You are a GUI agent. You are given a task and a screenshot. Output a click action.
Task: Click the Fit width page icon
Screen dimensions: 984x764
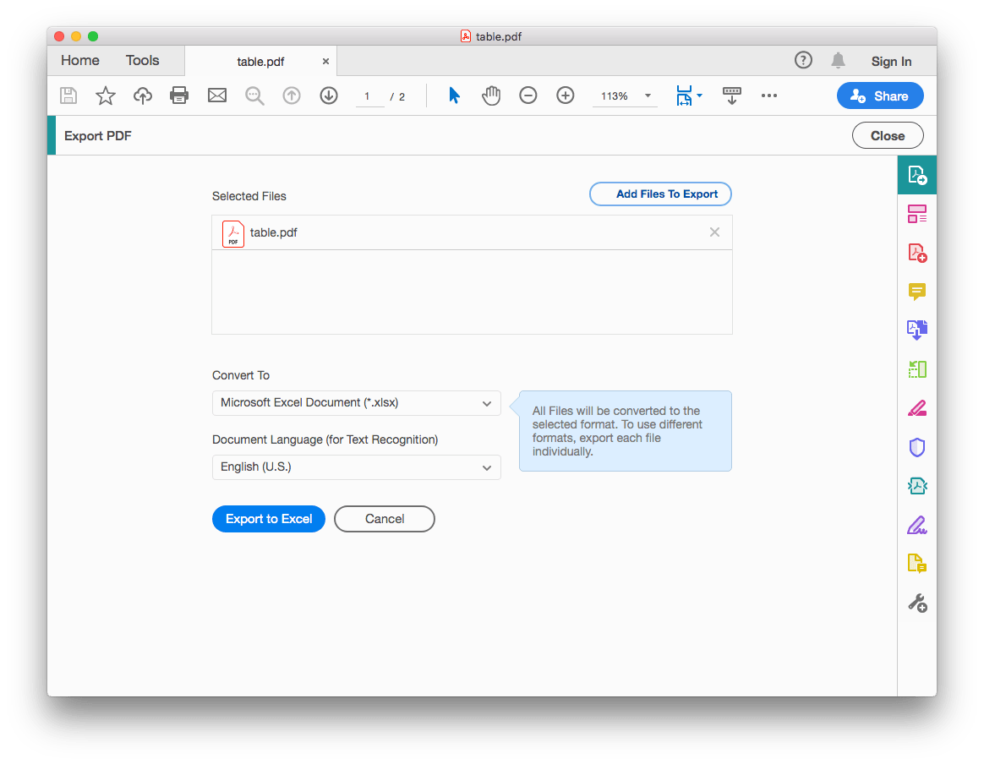[684, 95]
